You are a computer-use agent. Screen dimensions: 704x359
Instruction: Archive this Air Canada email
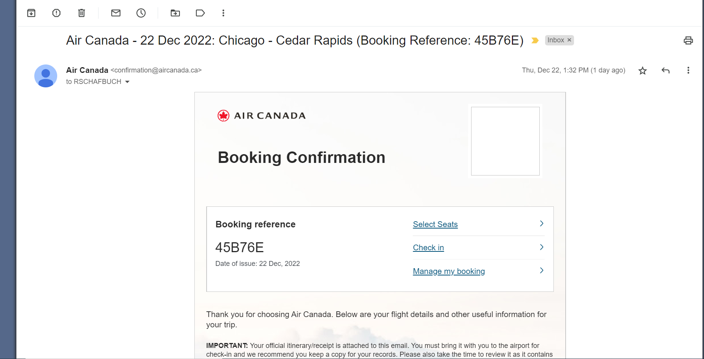[31, 13]
